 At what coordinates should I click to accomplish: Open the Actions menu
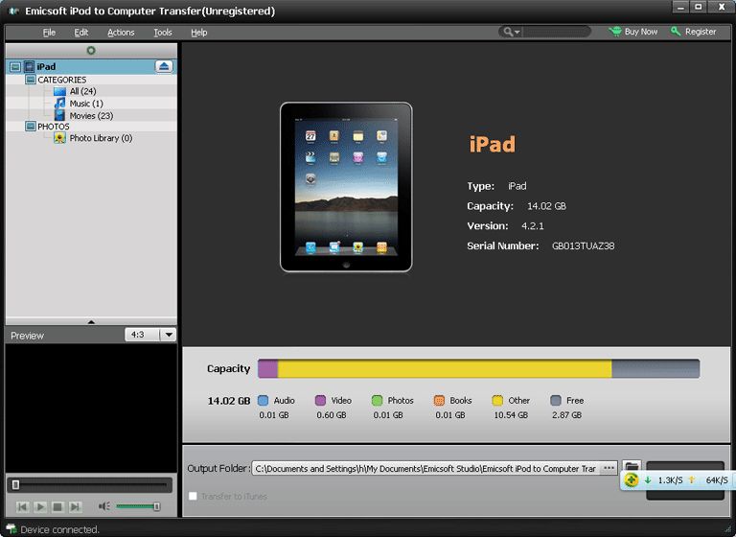point(121,33)
